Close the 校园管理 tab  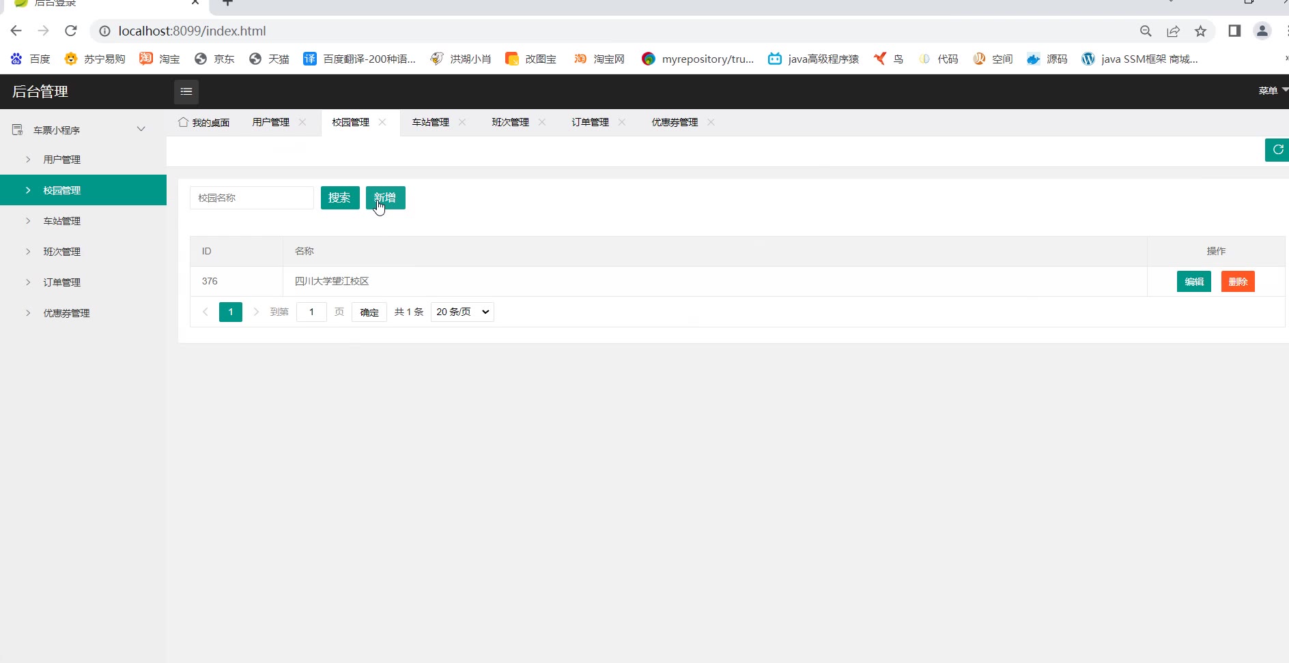pyautogui.click(x=382, y=122)
